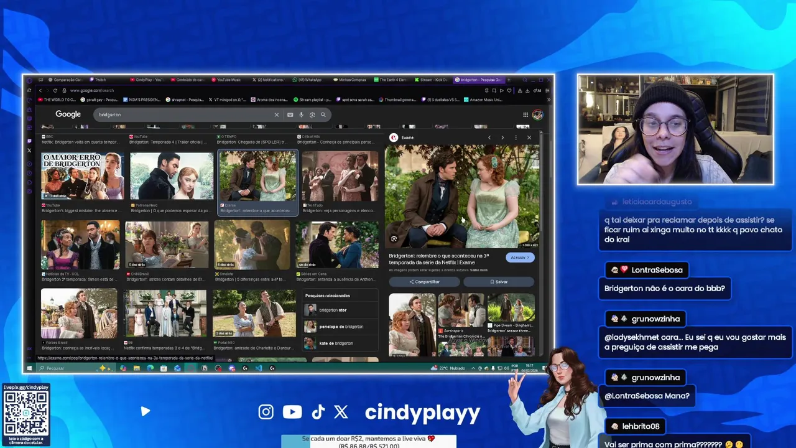Submit search with the magnifier icon
796x448 pixels.
pos(323,114)
